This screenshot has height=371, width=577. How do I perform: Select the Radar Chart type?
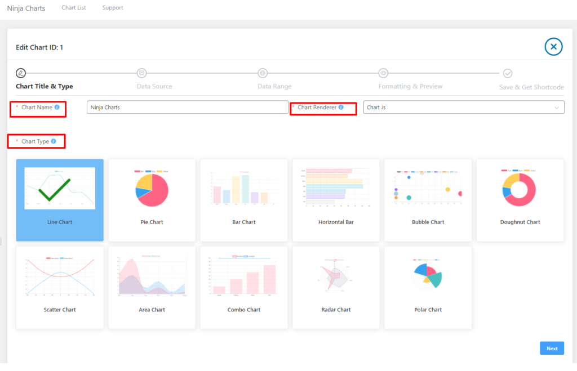pos(336,287)
